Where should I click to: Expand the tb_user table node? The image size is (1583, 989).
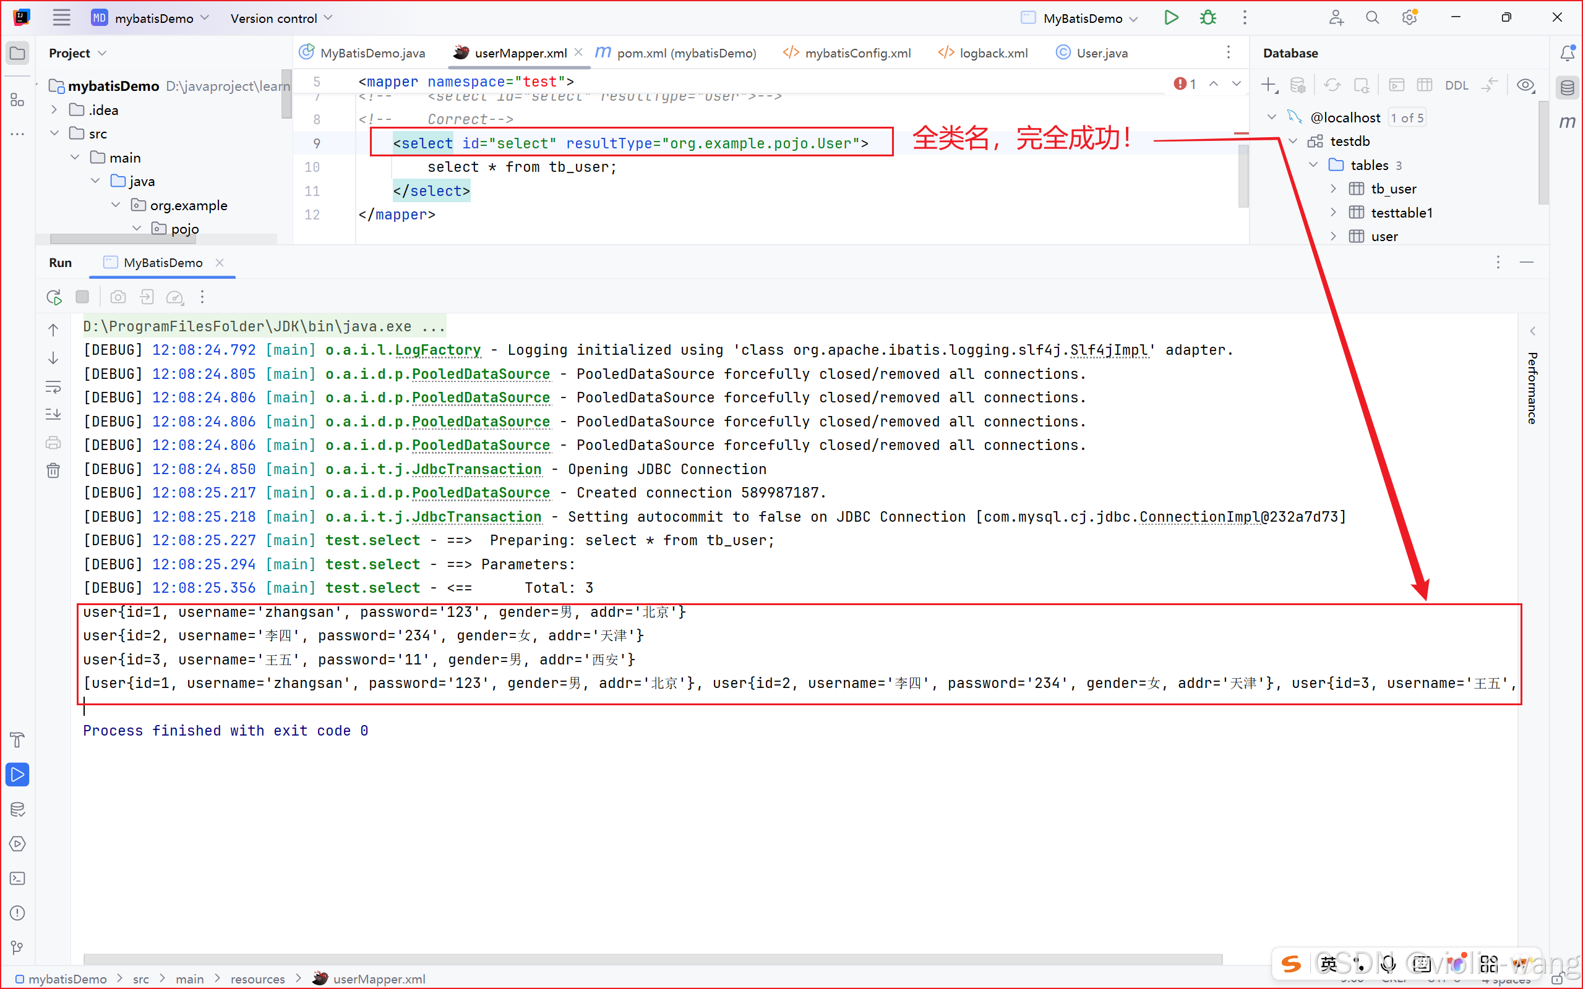1333,189
